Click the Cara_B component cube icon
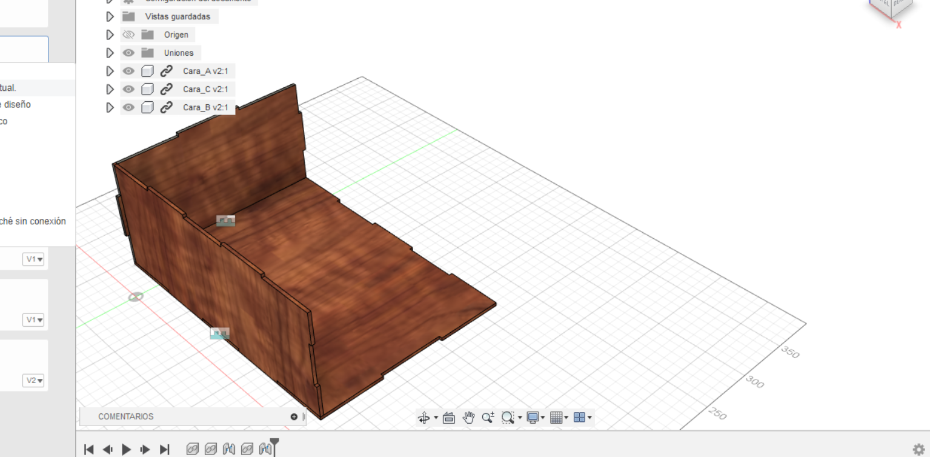 147,107
